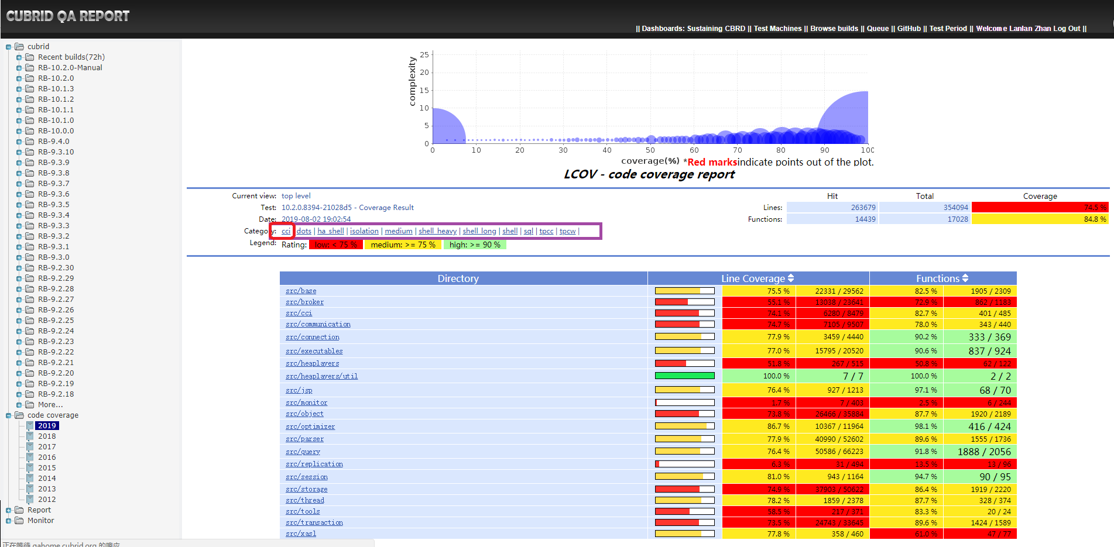The image size is (1114, 547).
Task: Expand the Report tree node
Action: (x=8, y=510)
